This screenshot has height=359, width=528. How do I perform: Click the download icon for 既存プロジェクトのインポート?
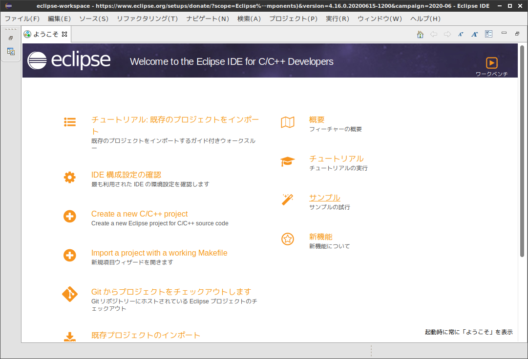tap(70, 337)
